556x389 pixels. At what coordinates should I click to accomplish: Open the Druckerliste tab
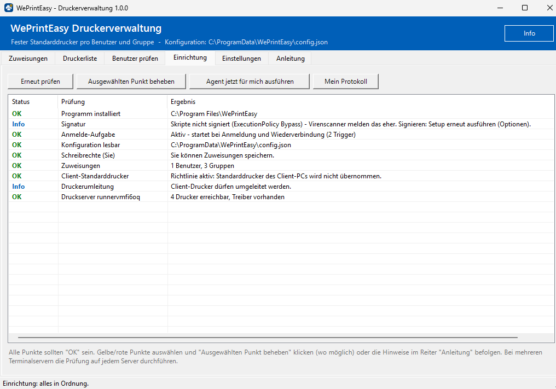80,59
